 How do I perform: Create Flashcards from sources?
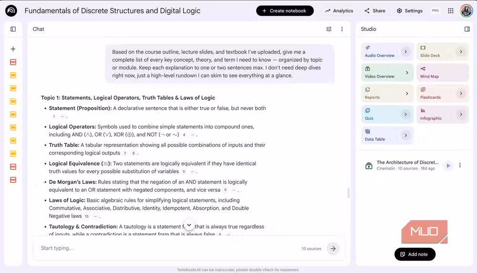[x=443, y=93]
